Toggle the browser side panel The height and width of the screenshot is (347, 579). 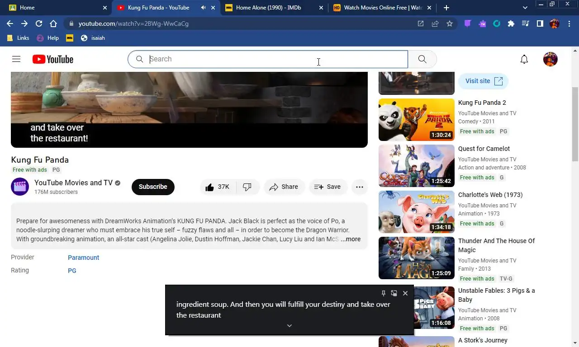point(540,23)
